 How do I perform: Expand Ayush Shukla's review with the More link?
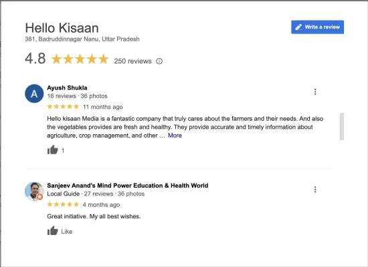(x=175, y=136)
